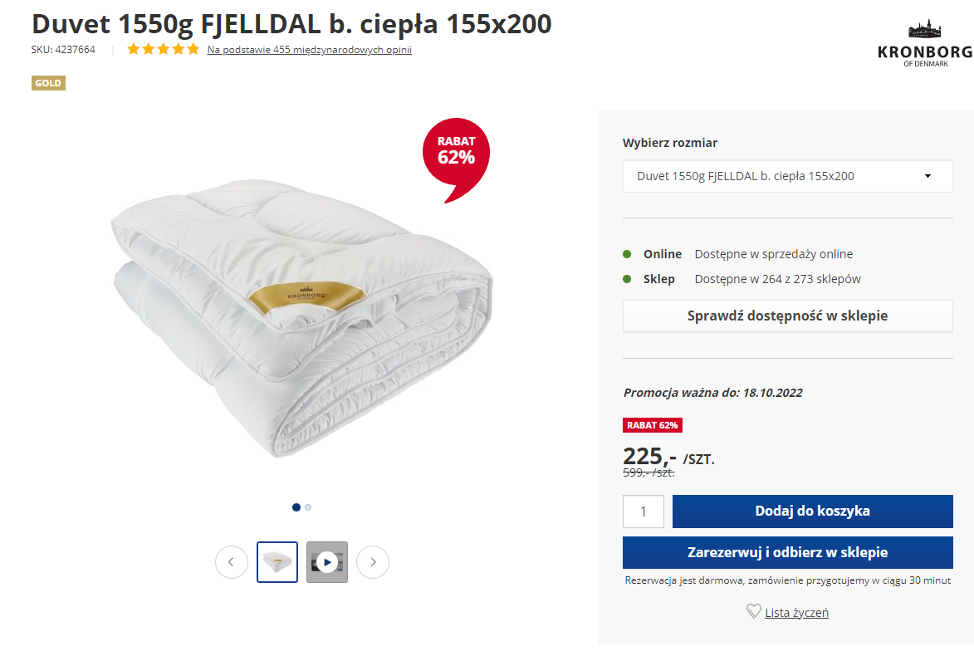This screenshot has height=656, width=974.
Task: Go to the next gallery image arrow
Action: coord(373,562)
